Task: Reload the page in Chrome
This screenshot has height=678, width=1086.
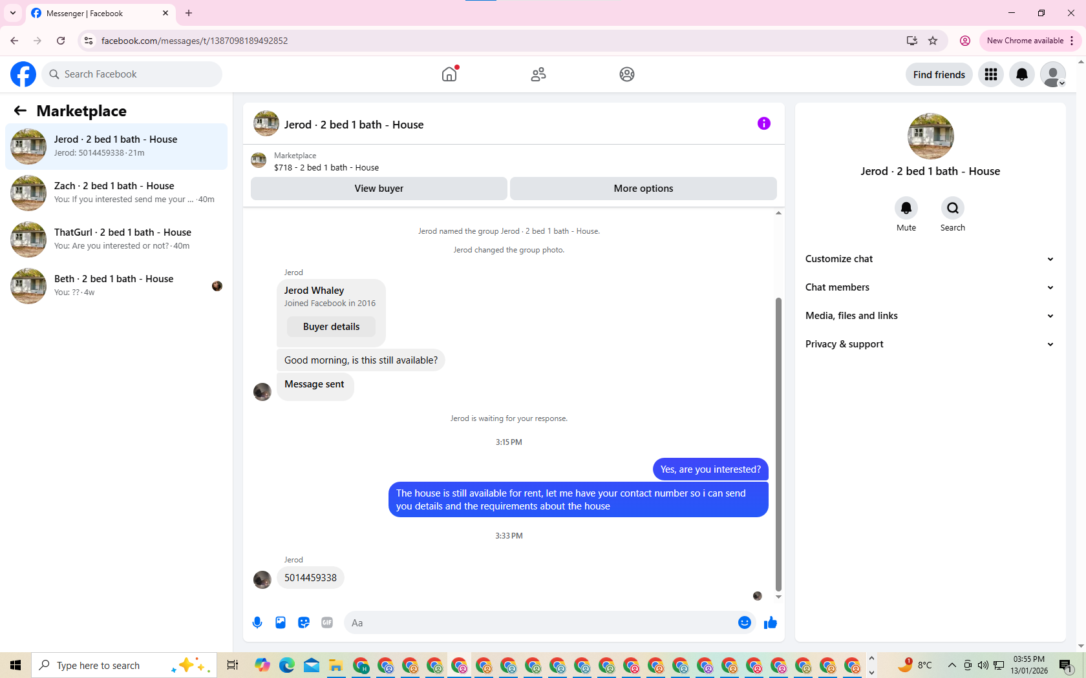Action: 61,41
